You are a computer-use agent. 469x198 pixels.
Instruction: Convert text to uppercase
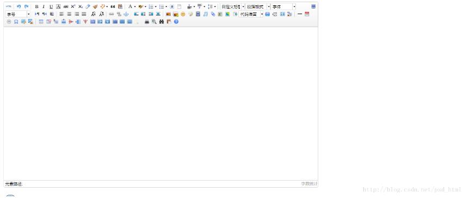coord(94,14)
